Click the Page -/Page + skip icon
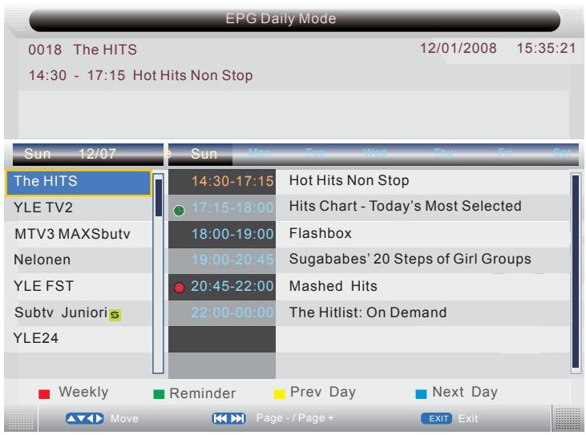The image size is (586, 435). coord(228,418)
